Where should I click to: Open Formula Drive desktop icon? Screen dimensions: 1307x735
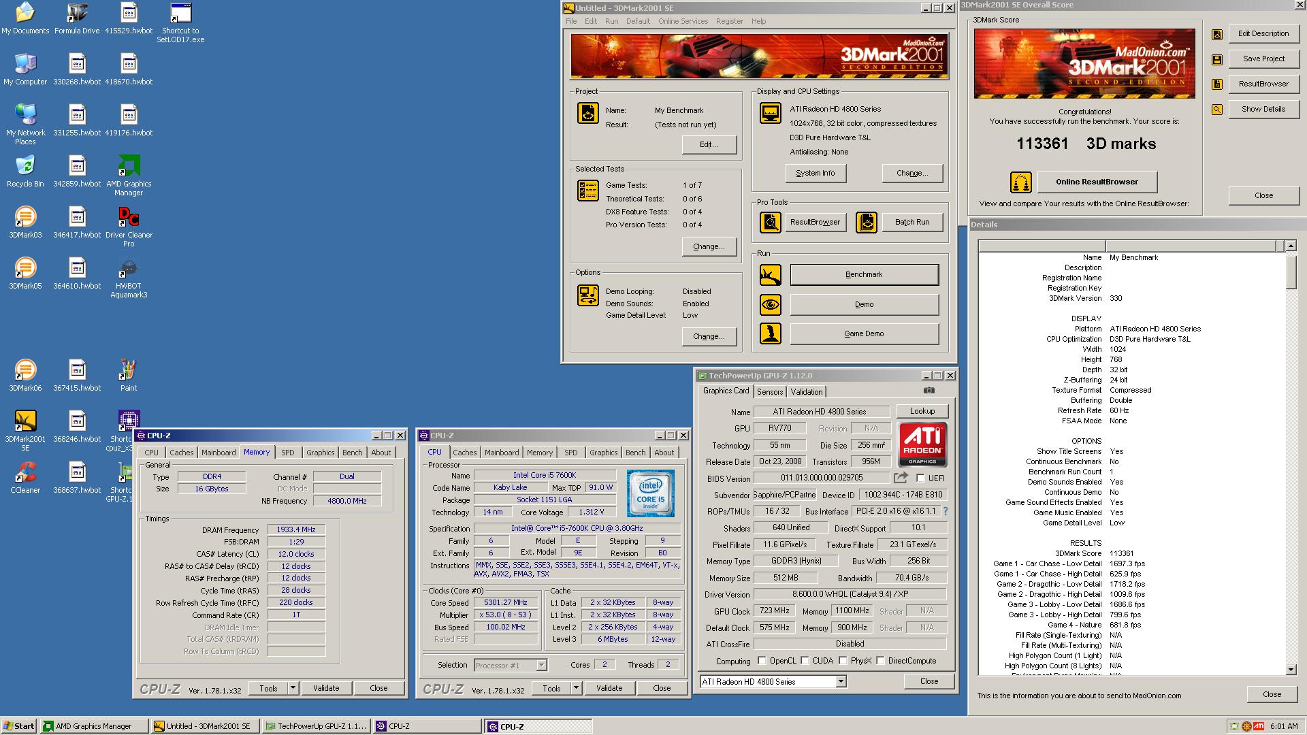click(77, 19)
